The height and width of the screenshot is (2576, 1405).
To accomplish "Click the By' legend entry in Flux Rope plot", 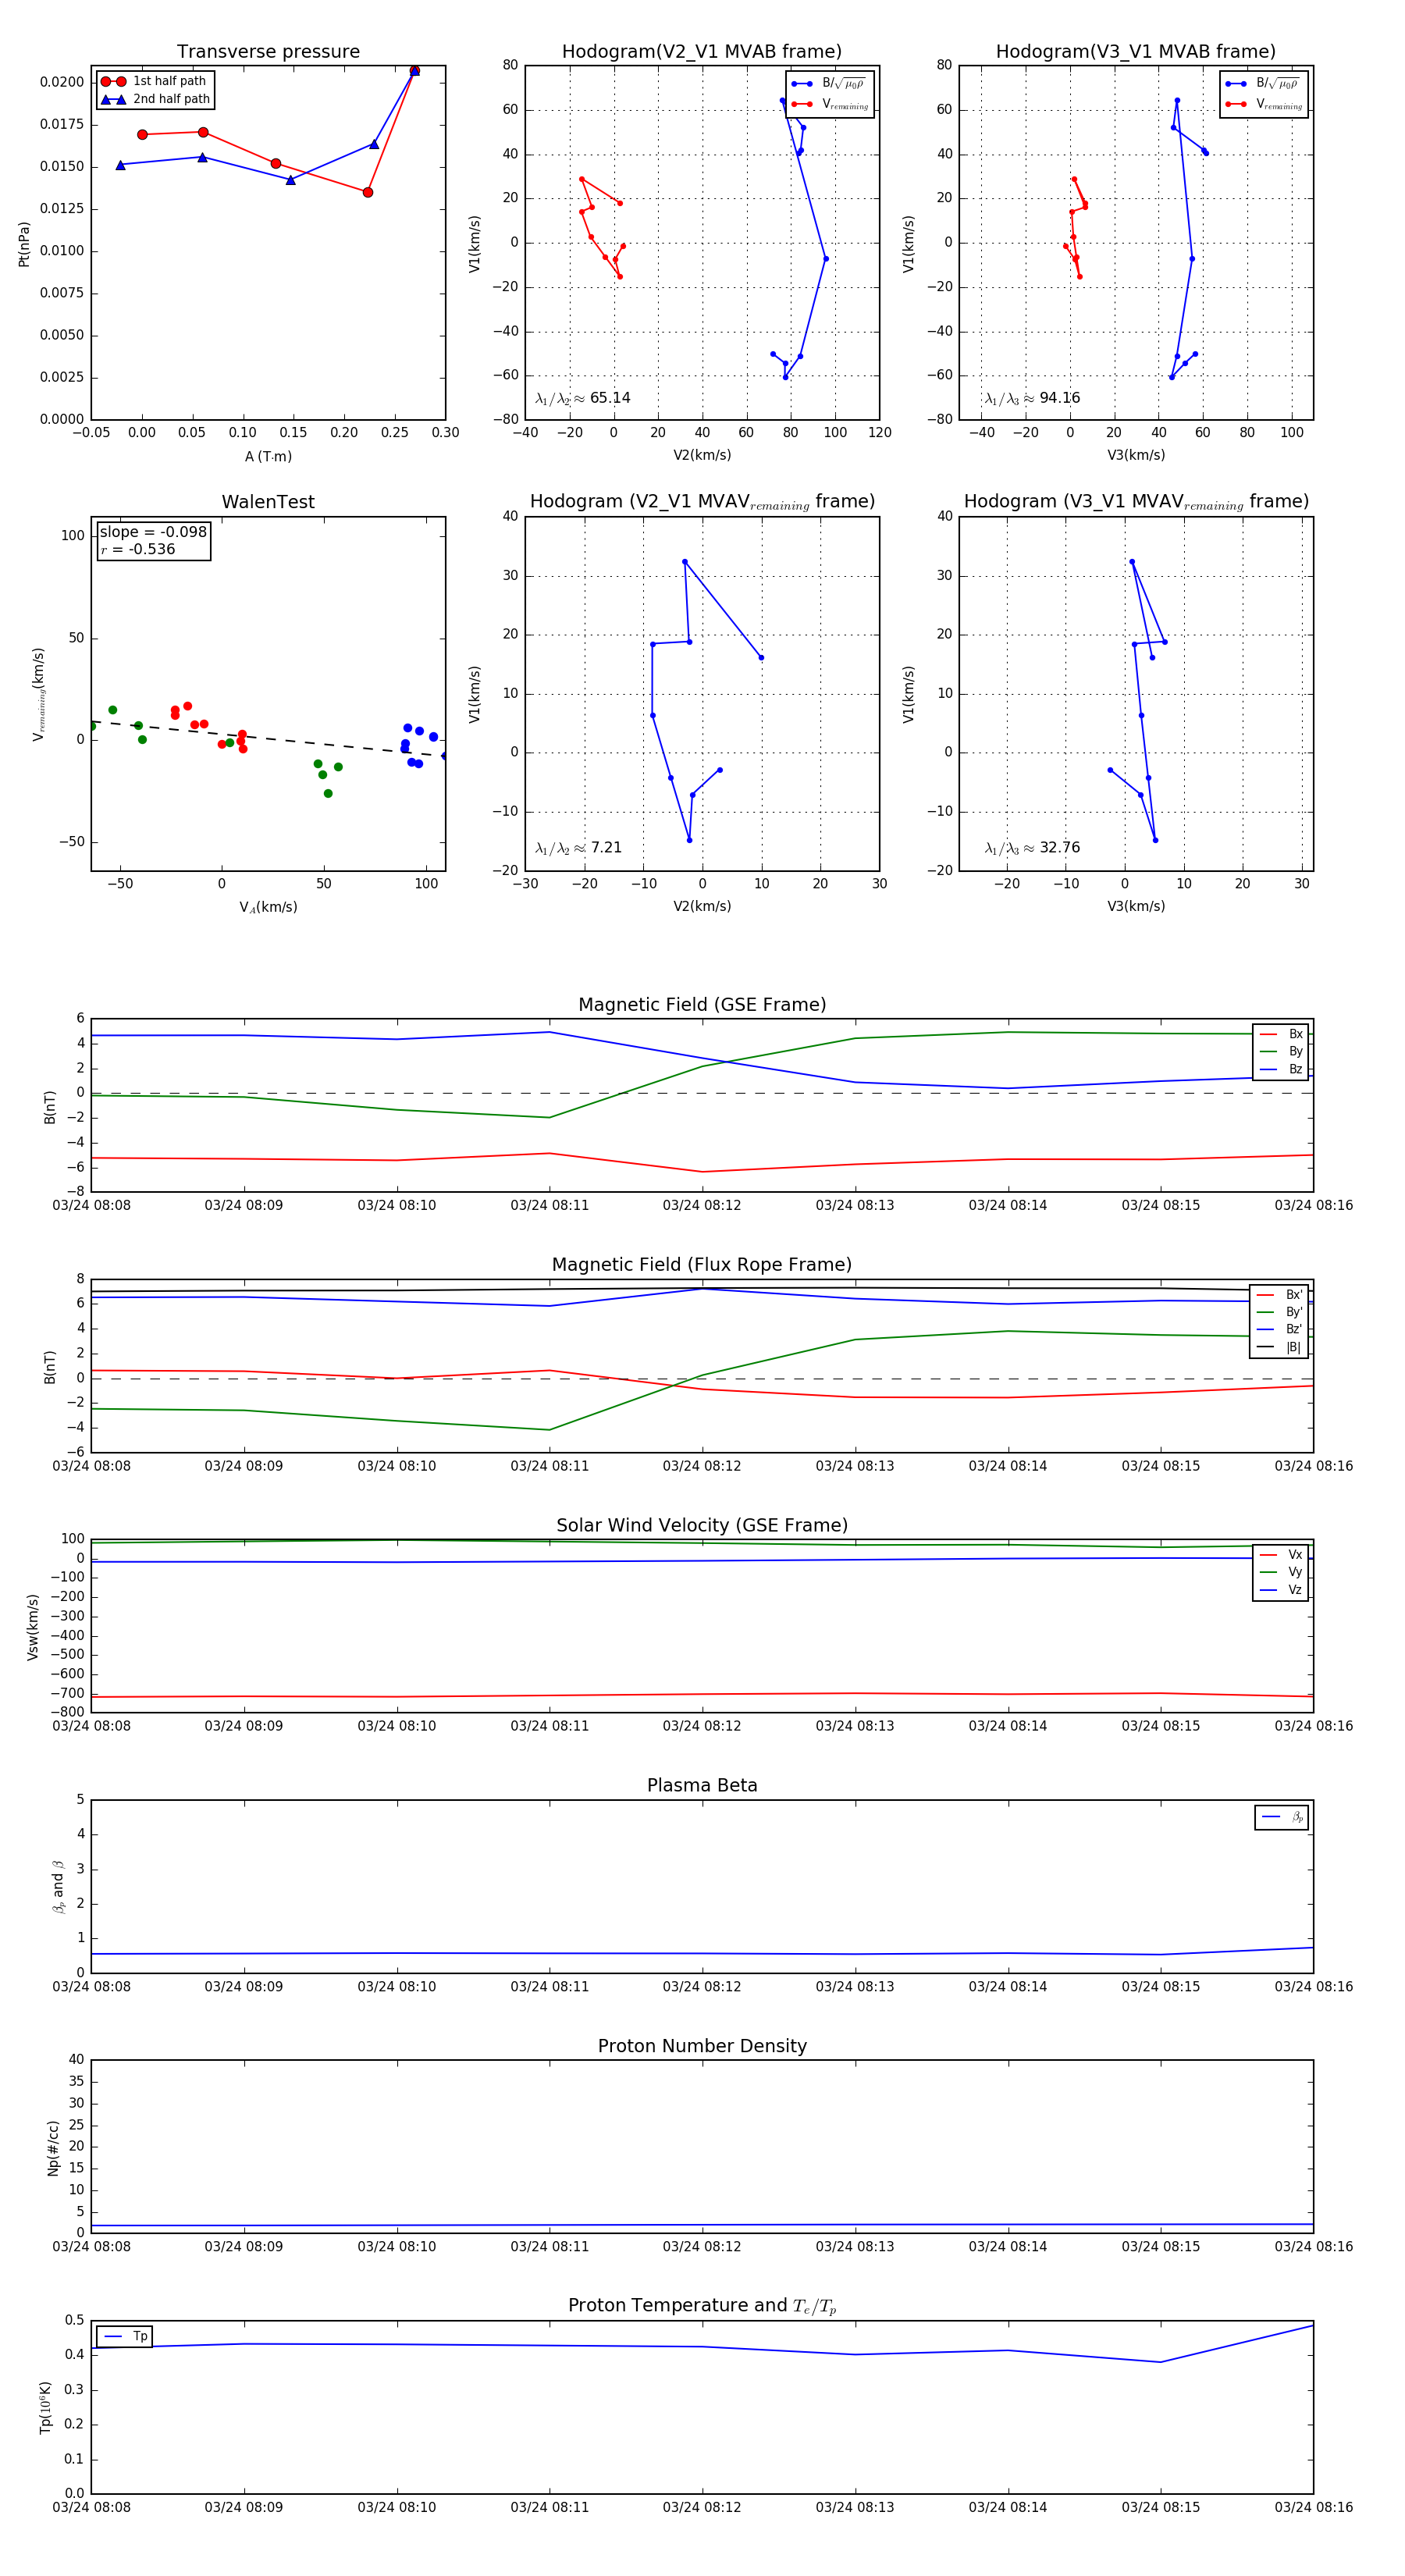I will tap(1280, 1312).
